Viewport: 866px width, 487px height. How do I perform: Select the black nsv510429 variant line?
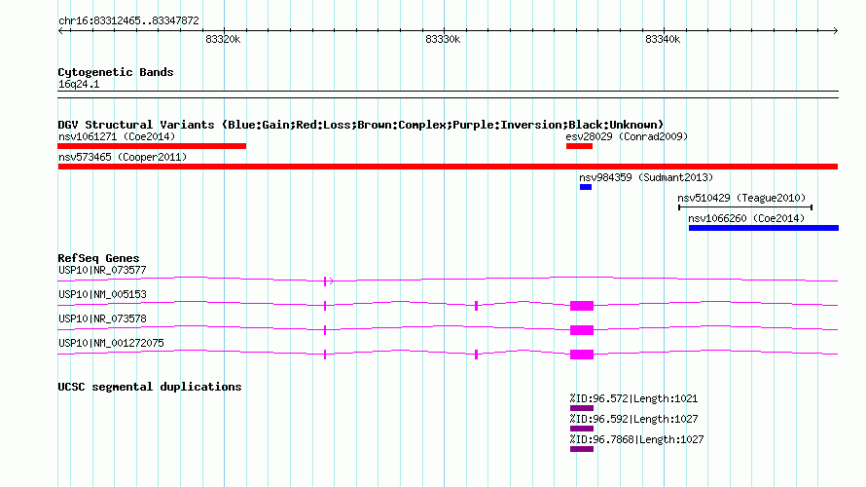745,207
